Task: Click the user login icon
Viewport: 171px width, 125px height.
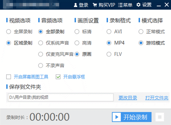Action: click(x=76, y=5)
